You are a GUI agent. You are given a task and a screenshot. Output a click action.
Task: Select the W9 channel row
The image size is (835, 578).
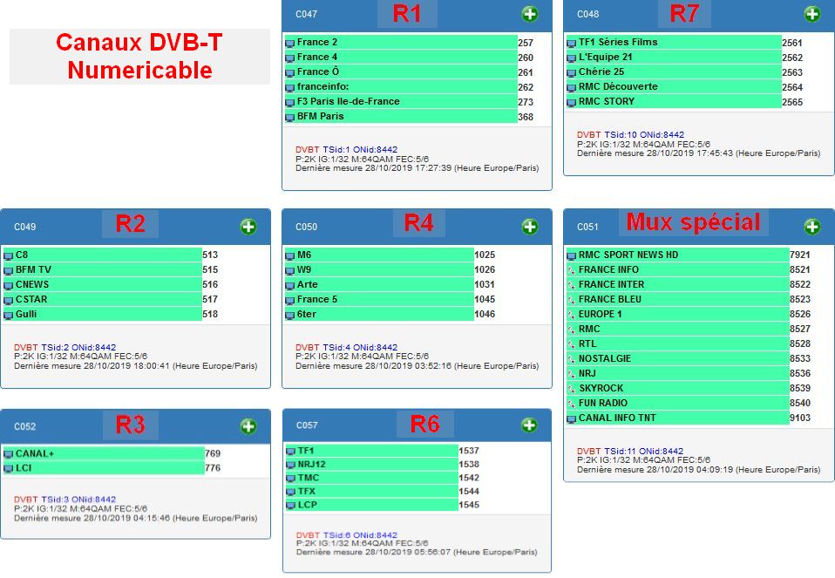[379, 269]
